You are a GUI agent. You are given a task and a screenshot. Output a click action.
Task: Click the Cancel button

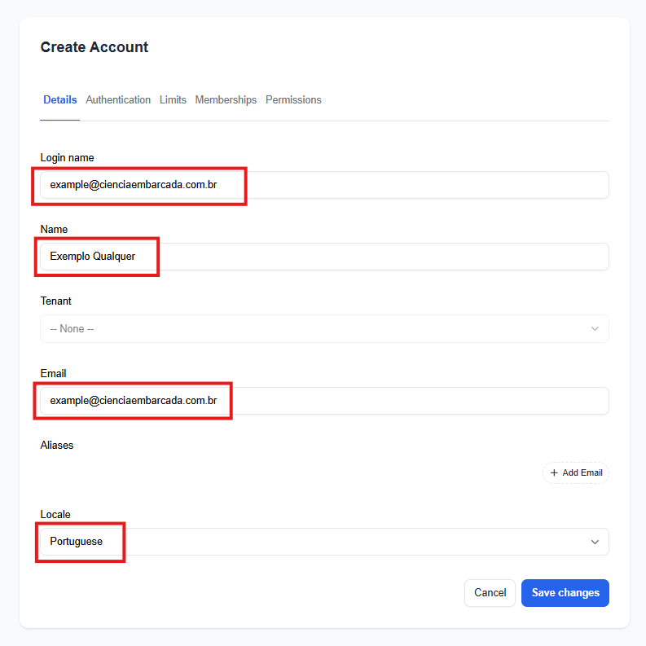coord(490,593)
